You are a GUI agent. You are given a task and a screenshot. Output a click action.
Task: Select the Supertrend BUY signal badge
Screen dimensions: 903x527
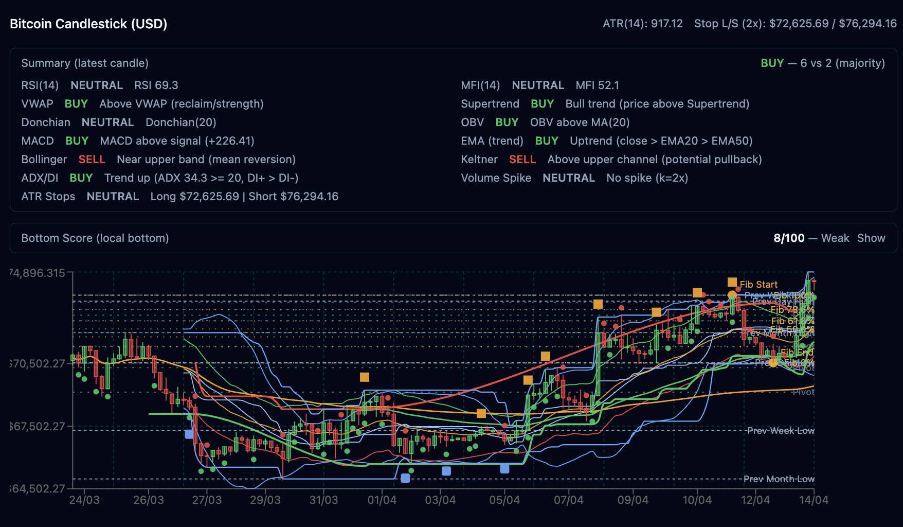[x=542, y=104]
